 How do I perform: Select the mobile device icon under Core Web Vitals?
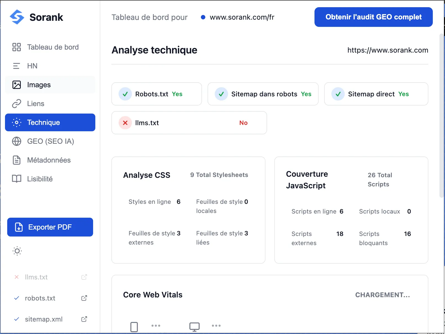[x=134, y=327]
